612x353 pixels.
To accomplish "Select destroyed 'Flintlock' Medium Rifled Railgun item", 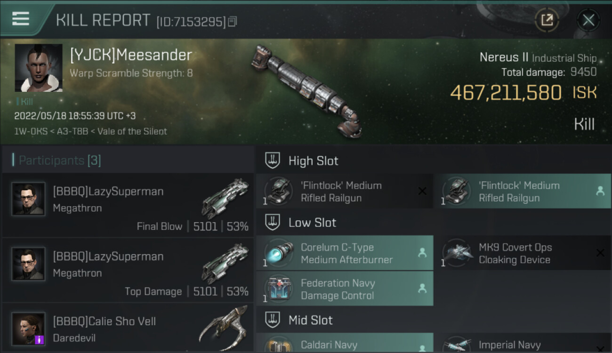I will 345,192.
